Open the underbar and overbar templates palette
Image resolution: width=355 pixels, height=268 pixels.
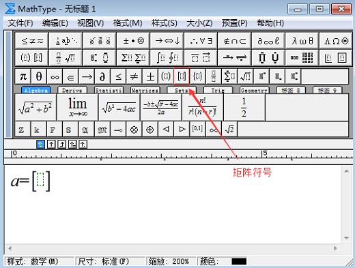pyautogui.click(x=201, y=58)
